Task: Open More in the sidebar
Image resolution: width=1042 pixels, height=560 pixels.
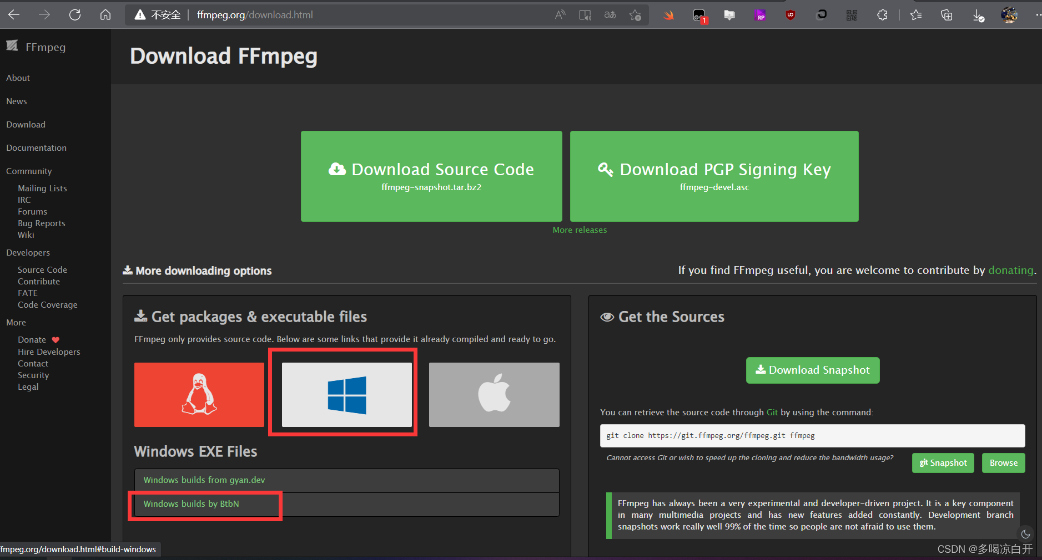Action: (x=16, y=323)
